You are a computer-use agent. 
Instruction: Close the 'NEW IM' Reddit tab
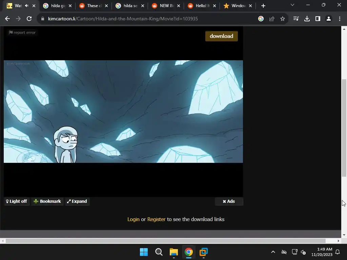click(179, 6)
